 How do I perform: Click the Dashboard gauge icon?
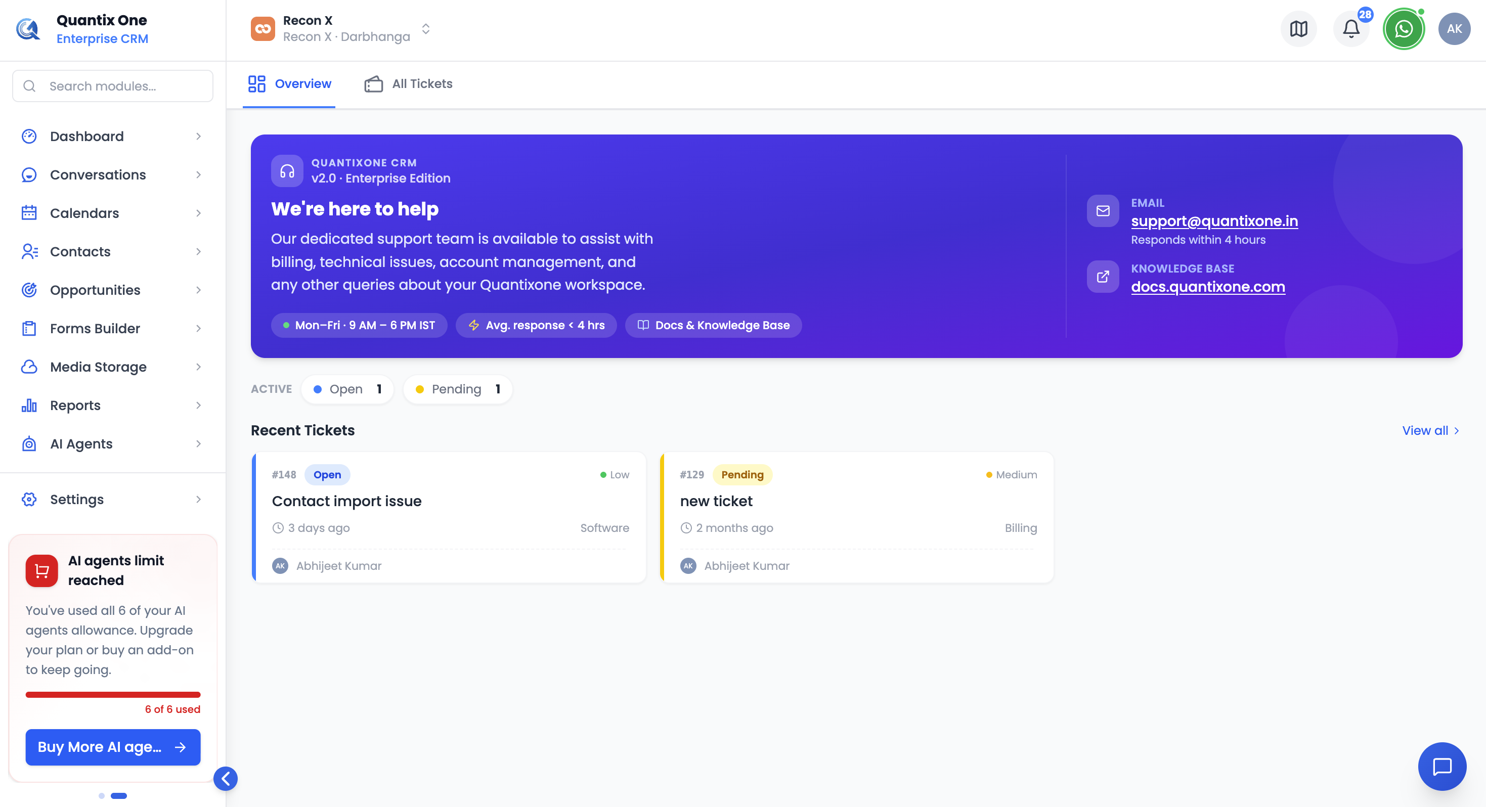point(29,136)
